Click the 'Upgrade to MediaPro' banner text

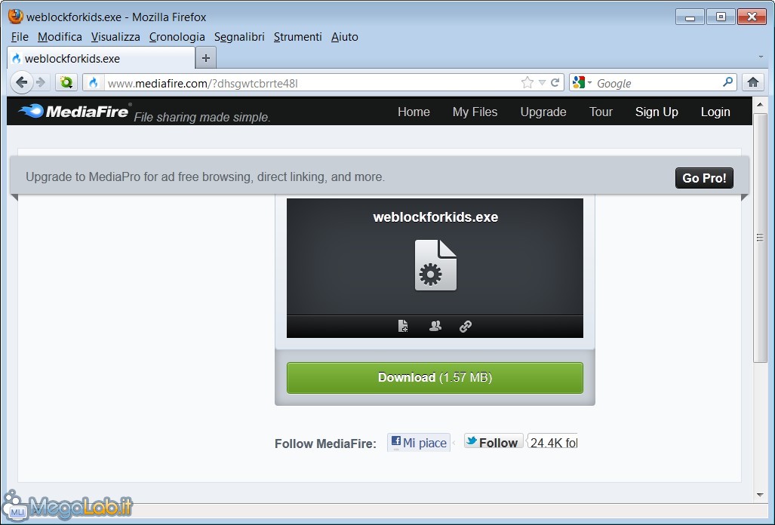(205, 177)
